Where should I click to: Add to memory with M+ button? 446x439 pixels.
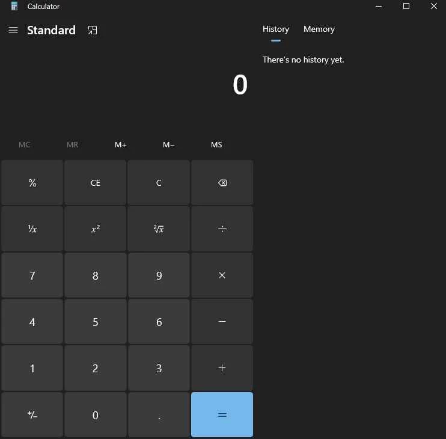121,145
